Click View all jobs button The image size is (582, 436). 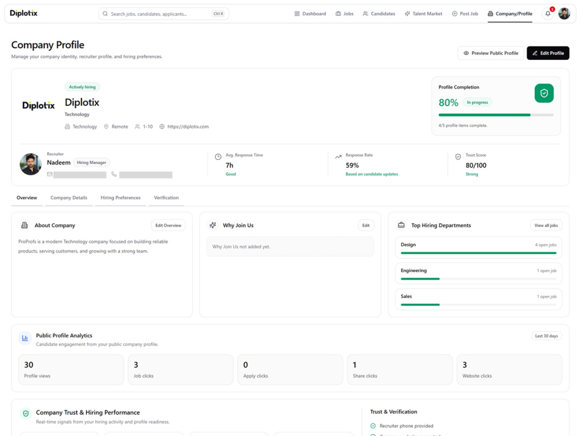(x=546, y=225)
